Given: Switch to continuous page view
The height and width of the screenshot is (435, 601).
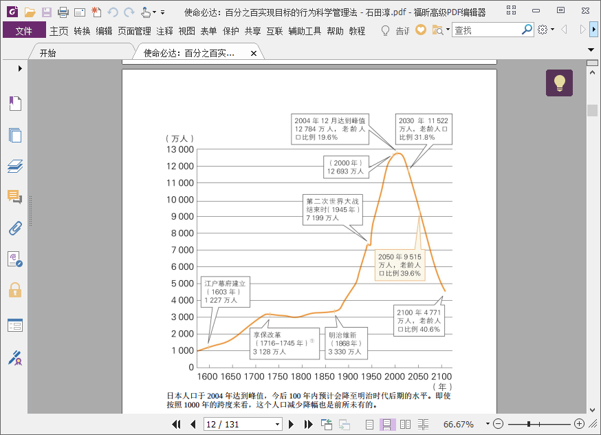Looking at the screenshot, I should pyautogui.click(x=387, y=424).
